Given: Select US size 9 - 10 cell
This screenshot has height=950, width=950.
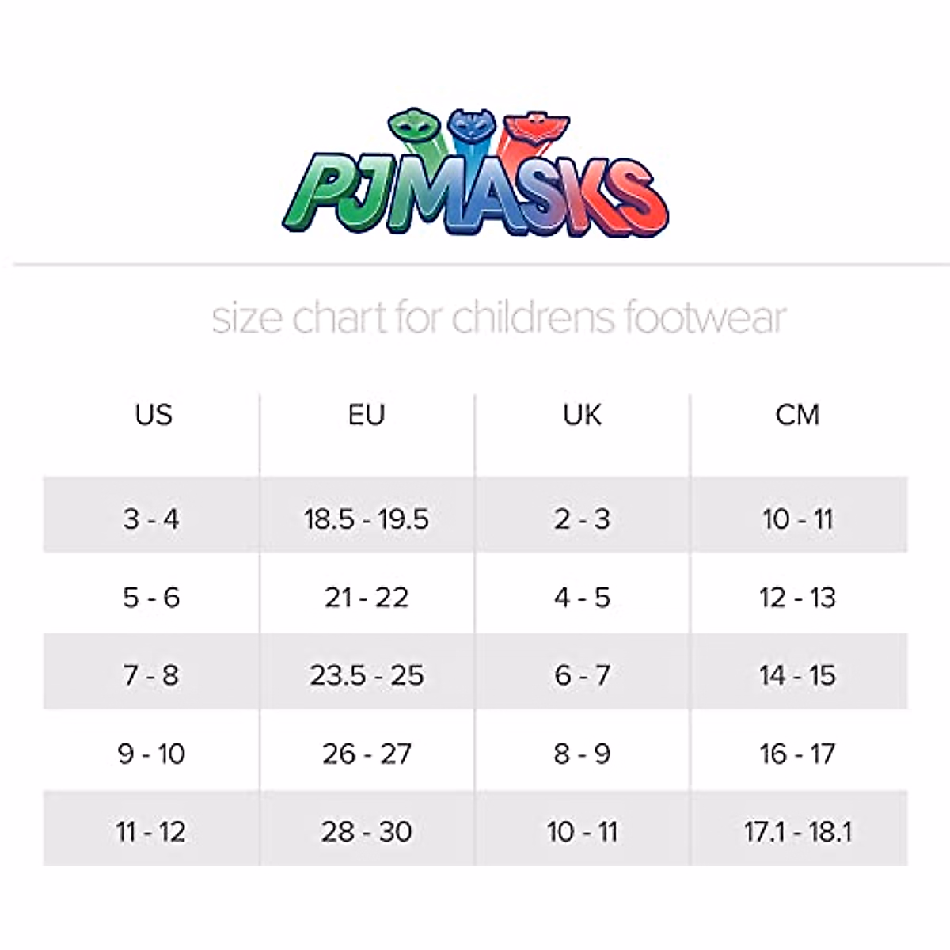Looking at the screenshot, I should click(151, 754).
